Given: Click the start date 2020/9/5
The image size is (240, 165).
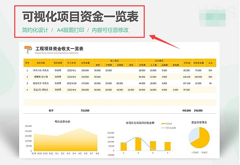Looking at the screenshot, I should (x=71, y=77).
